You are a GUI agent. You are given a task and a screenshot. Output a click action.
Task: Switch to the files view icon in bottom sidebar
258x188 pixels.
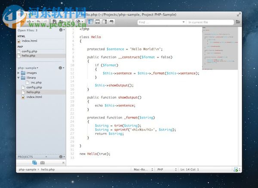(x=34, y=163)
